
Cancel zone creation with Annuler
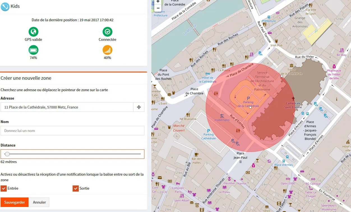point(39,202)
